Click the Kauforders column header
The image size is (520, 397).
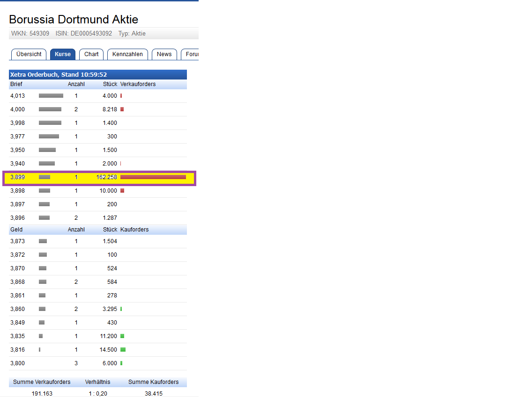[x=134, y=230]
